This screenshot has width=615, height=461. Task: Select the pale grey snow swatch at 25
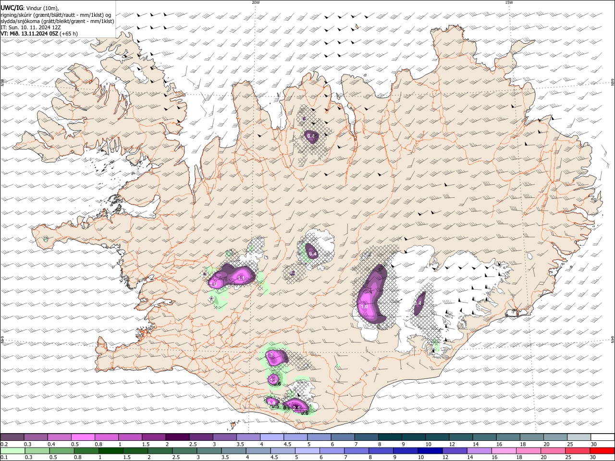pos(578,437)
